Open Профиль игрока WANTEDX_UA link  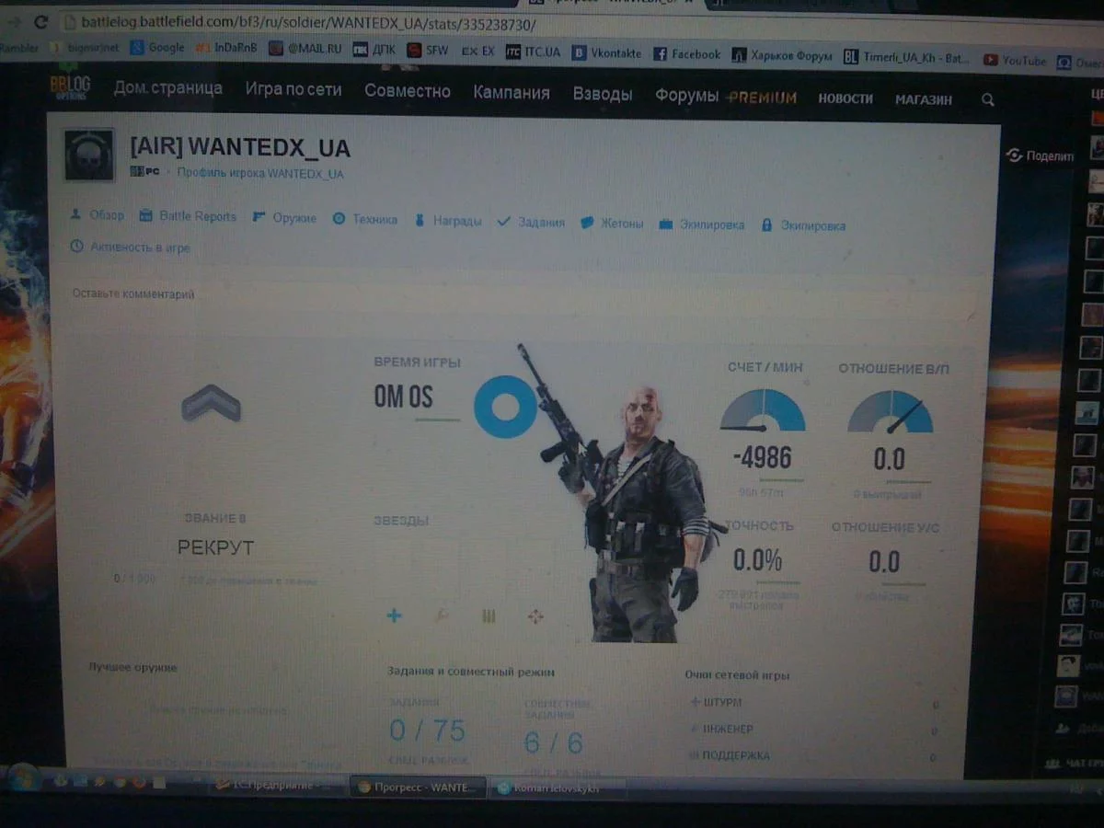[260, 173]
